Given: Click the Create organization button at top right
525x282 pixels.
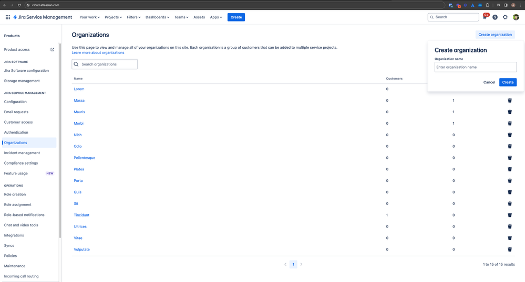Looking at the screenshot, I should (495, 35).
